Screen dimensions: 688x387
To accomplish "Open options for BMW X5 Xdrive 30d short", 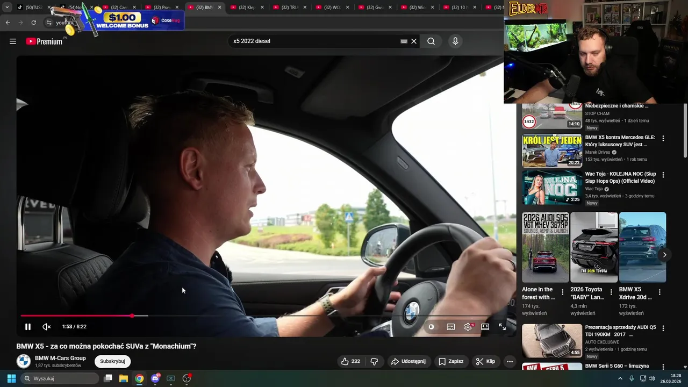I will click(x=660, y=292).
